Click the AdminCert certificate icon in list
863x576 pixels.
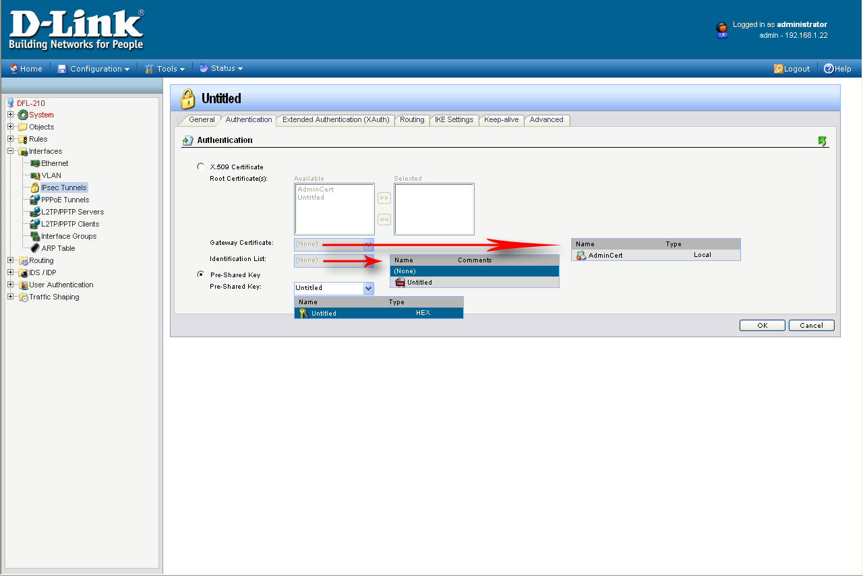[x=581, y=255]
